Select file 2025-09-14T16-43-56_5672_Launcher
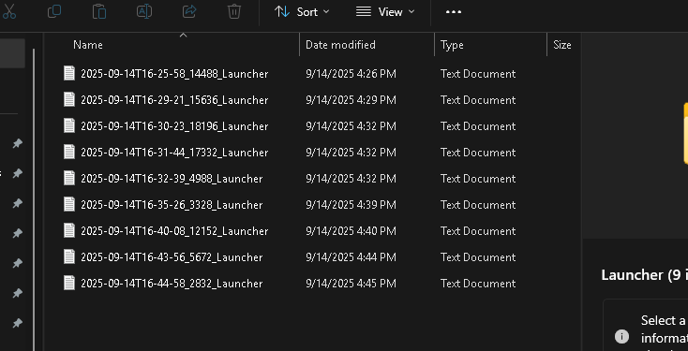Viewport: 688px width, 351px height. (172, 257)
